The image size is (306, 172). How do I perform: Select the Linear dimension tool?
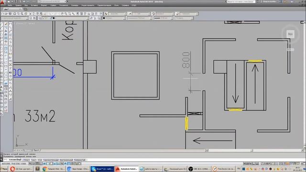tap(11, 24)
